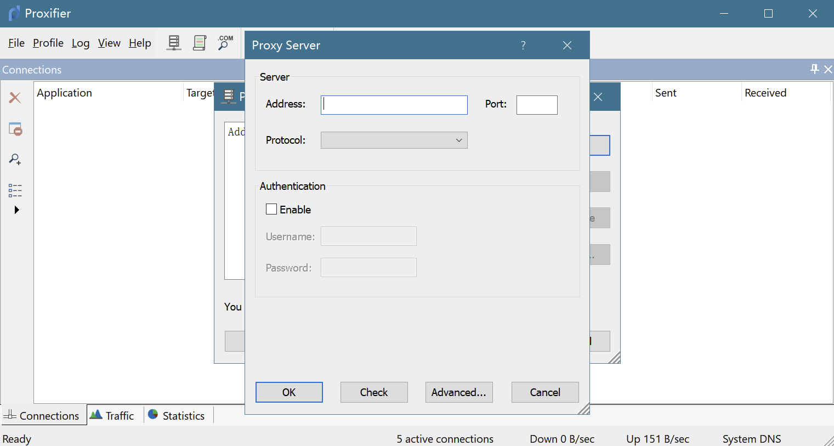Click the red X close connection icon
The width and height of the screenshot is (834, 446).
[x=15, y=98]
